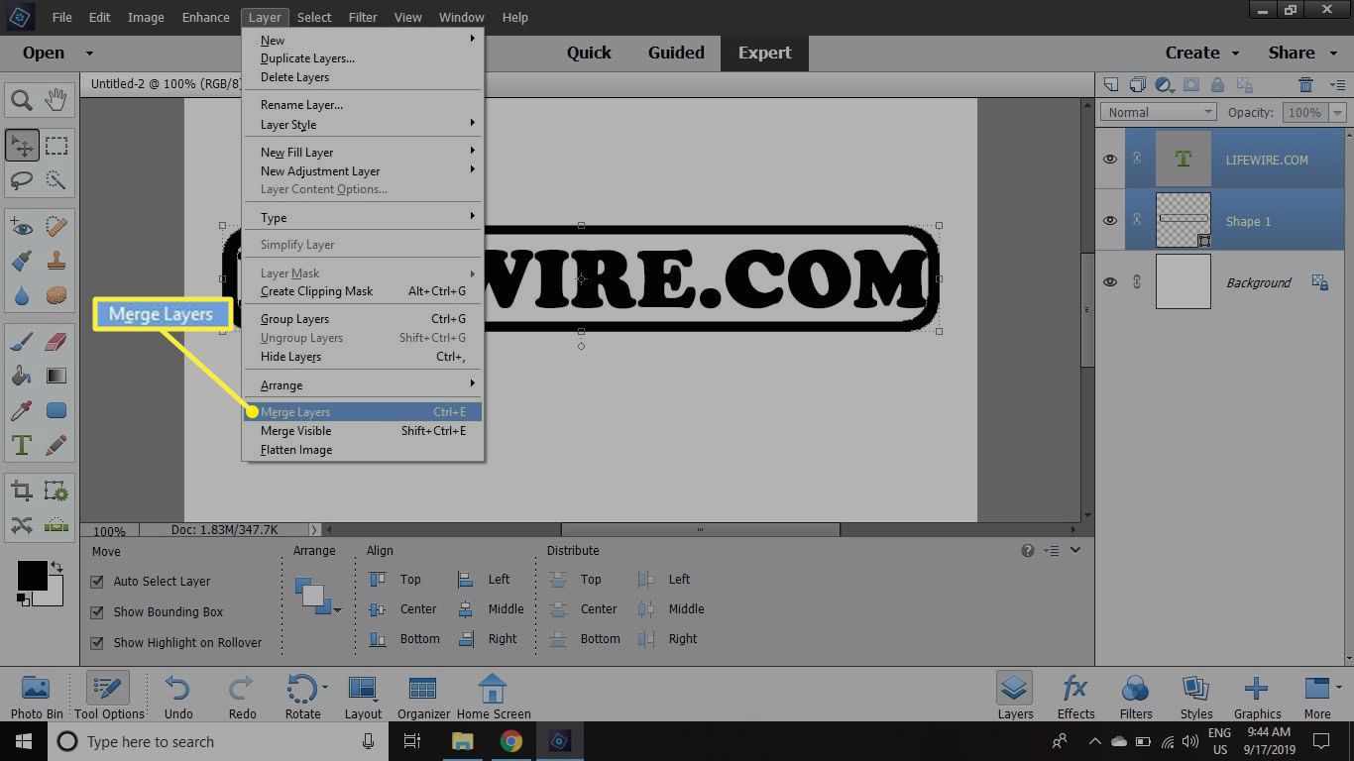Select the Red Eye Removal tool
The height and width of the screenshot is (761, 1354).
[x=22, y=228]
